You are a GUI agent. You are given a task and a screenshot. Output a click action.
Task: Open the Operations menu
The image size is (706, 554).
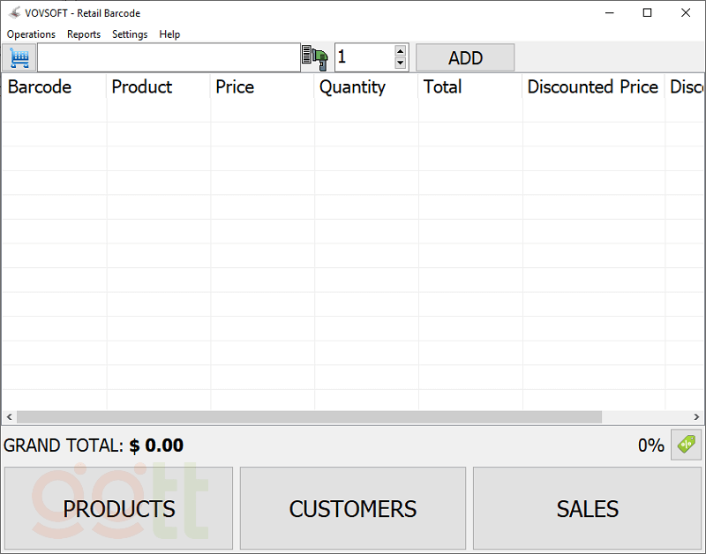pyautogui.click(x=31, y=34)
